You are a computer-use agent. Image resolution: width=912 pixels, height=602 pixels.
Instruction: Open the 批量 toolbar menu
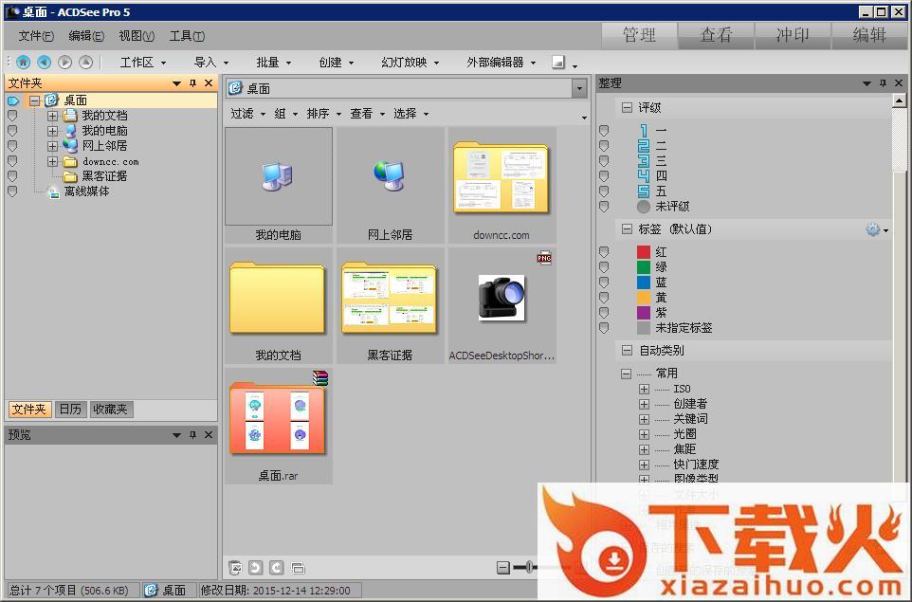pyautogui.click(x=273, y=63)
